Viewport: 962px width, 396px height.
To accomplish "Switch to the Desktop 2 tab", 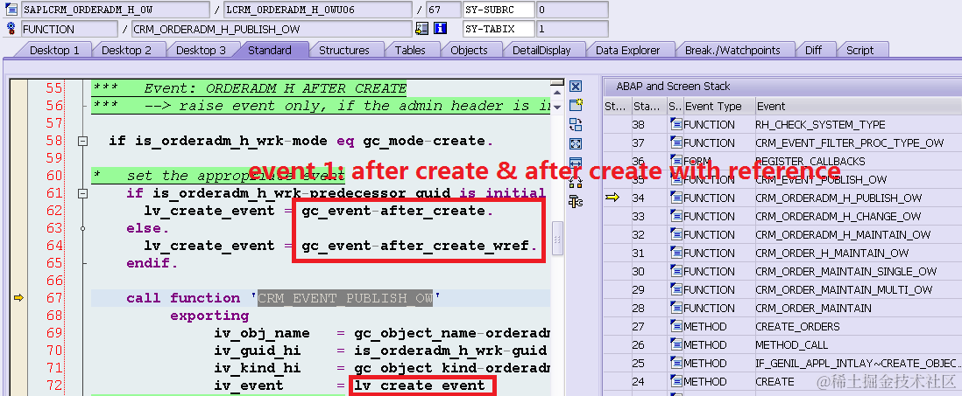I will [126, 50].
